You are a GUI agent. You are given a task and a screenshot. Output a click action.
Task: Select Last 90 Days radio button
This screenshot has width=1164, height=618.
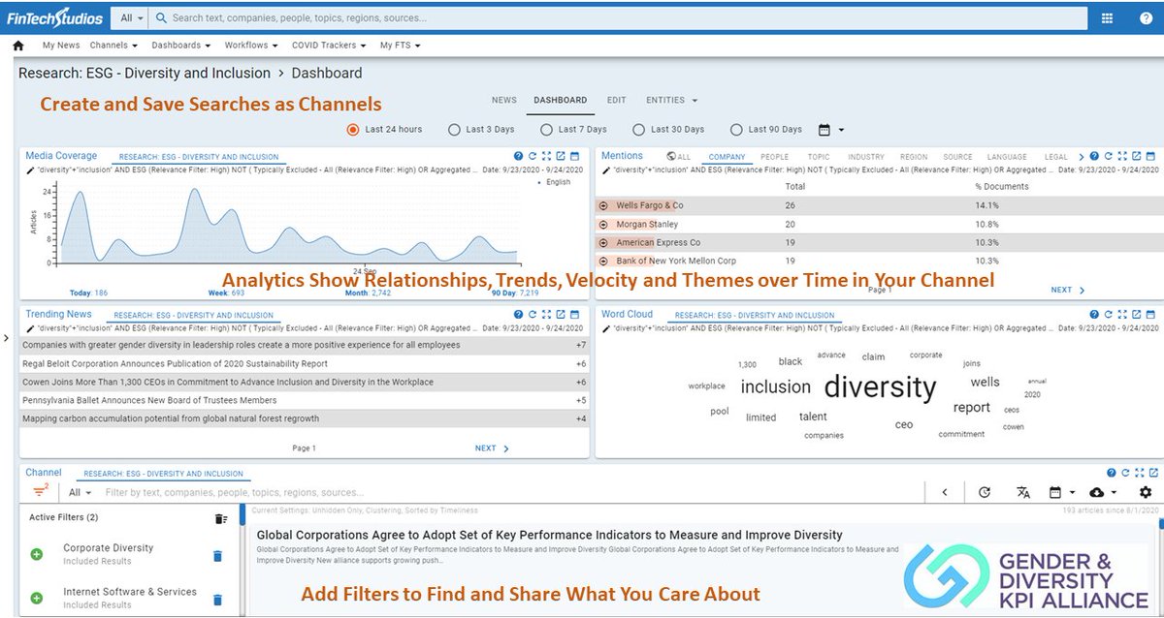(x=736, y=129)
